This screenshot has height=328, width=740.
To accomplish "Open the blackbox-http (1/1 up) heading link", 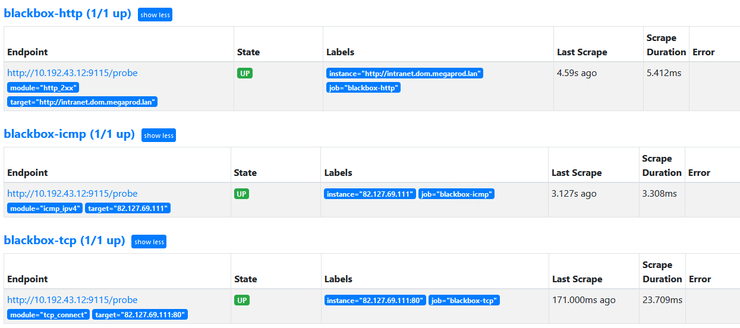I will coord(67,14).
